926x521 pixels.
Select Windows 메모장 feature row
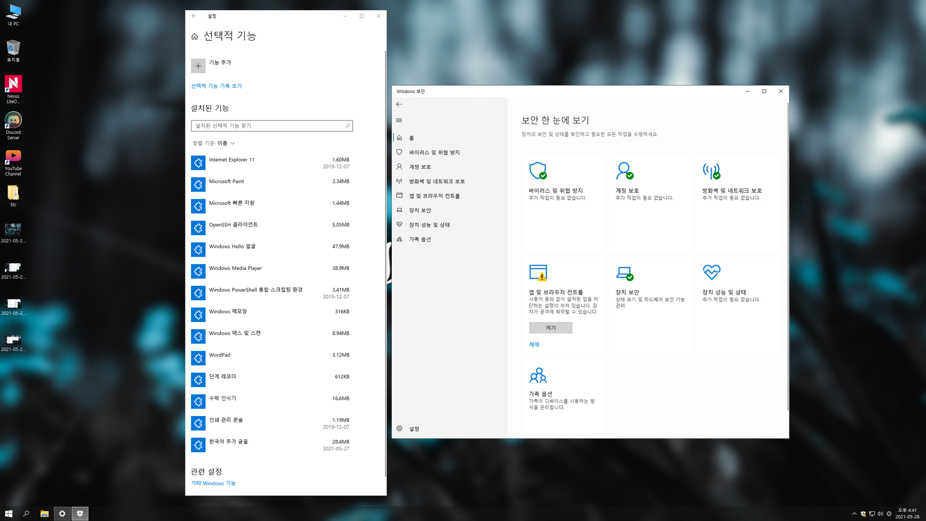(x=272, y=315)
